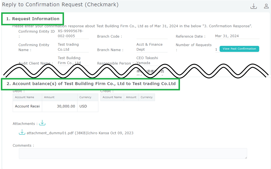Select the Confirming Entity Name field
The image size is (271, 169).
73,47
